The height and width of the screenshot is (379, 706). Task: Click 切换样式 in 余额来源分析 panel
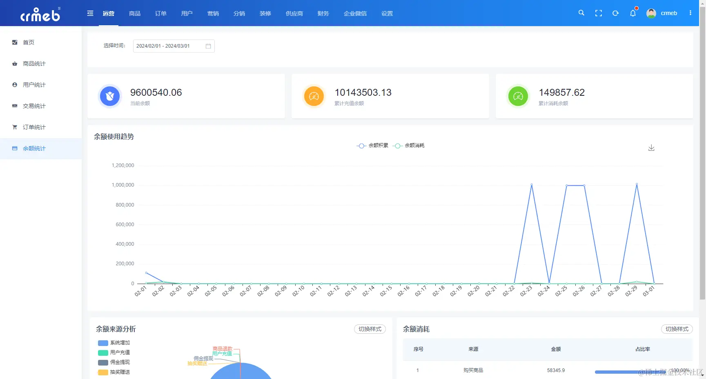[x=370, y=329]
